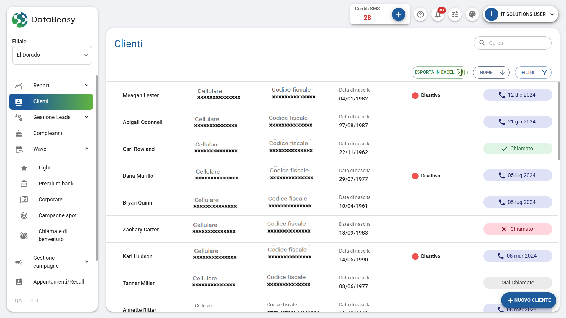The height and width of the screenshot is (318, 566).
Task: Open Campagne spot in the sidebar
Action: click(x=58, y=215)
